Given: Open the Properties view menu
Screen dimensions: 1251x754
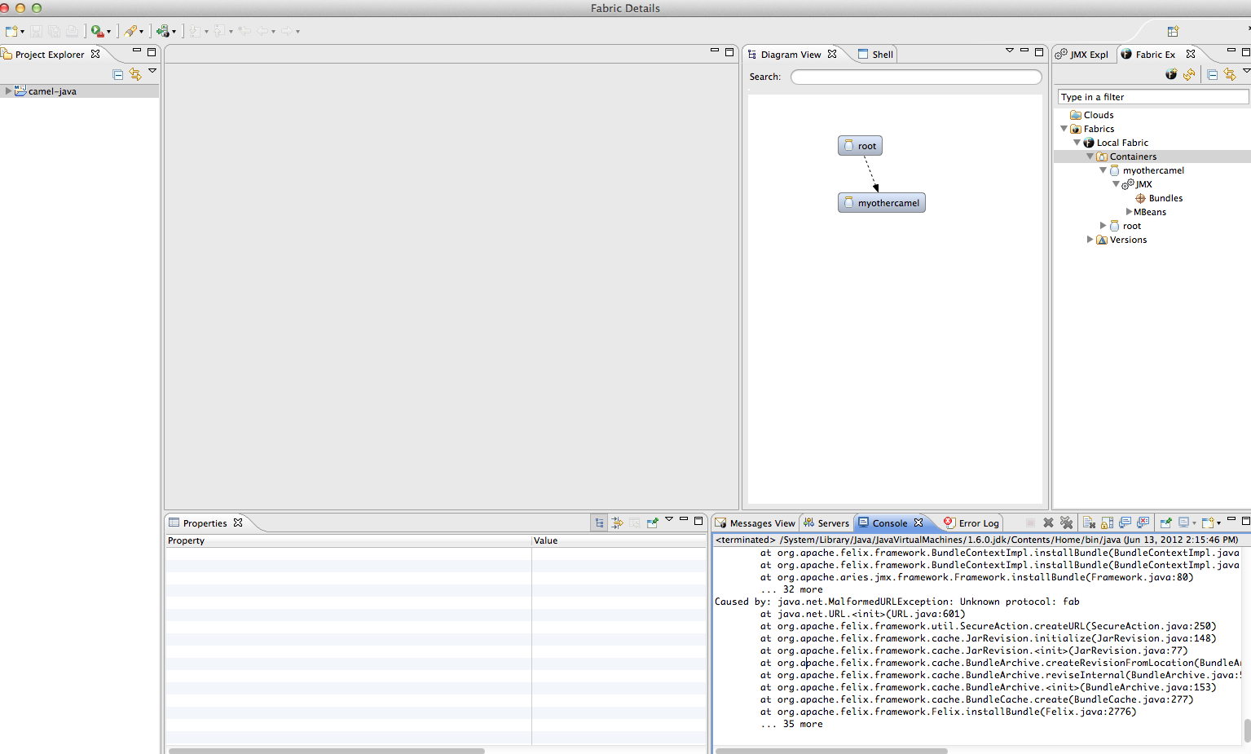Looking at the screenshot, I should 669,519.
